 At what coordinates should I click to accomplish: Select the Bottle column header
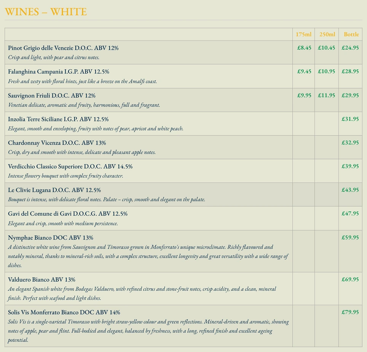pos(351,34)
